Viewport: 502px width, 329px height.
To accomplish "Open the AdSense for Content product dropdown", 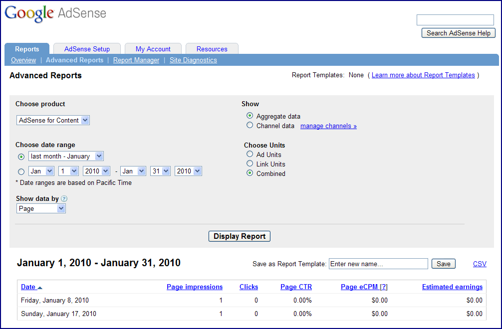I will point(53,120).
